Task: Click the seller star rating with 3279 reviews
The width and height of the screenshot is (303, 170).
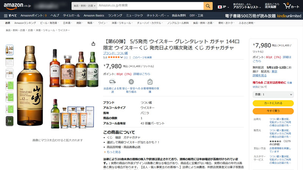Action: [x=275, y=141]
